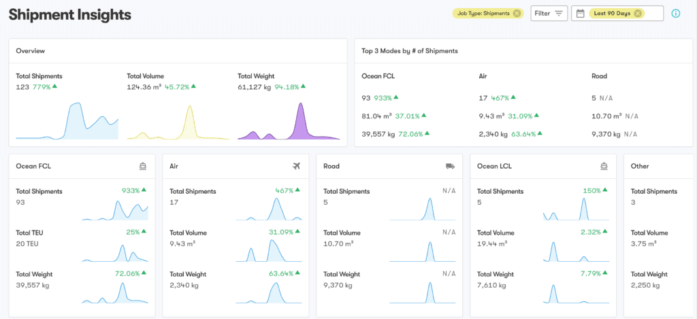Viewport: 697px width, 319px height.
Task: Click the 94.18% weight change value
Action: 287,86
